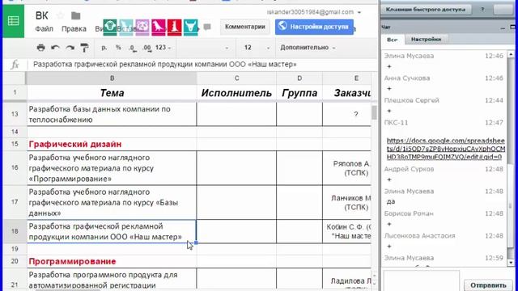
Task: Expand the Дополнительно toolbar menu
Action: tap(308, 48)
